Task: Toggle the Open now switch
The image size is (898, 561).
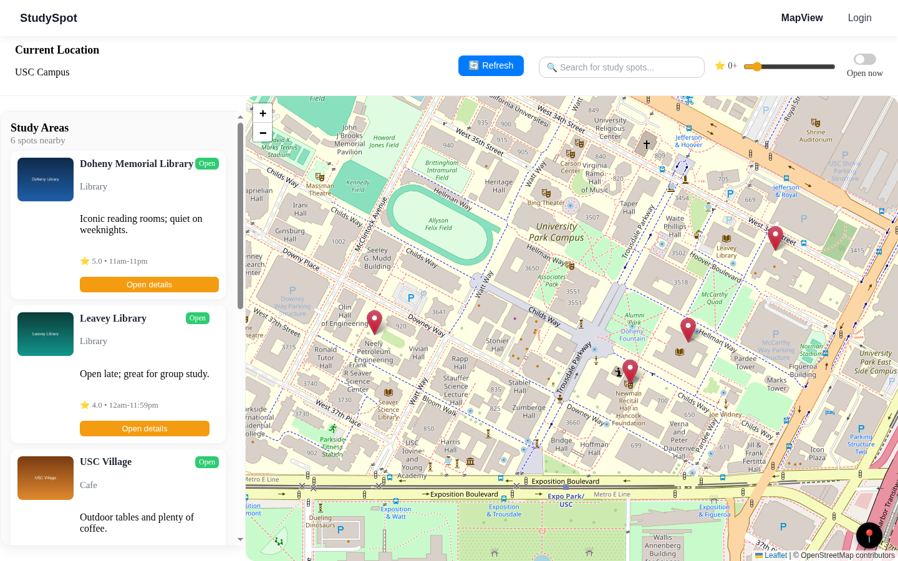Action: click(x=865, y=59)
